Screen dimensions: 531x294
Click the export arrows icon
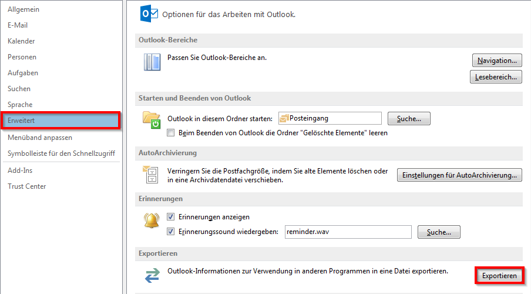coord(152,275)
